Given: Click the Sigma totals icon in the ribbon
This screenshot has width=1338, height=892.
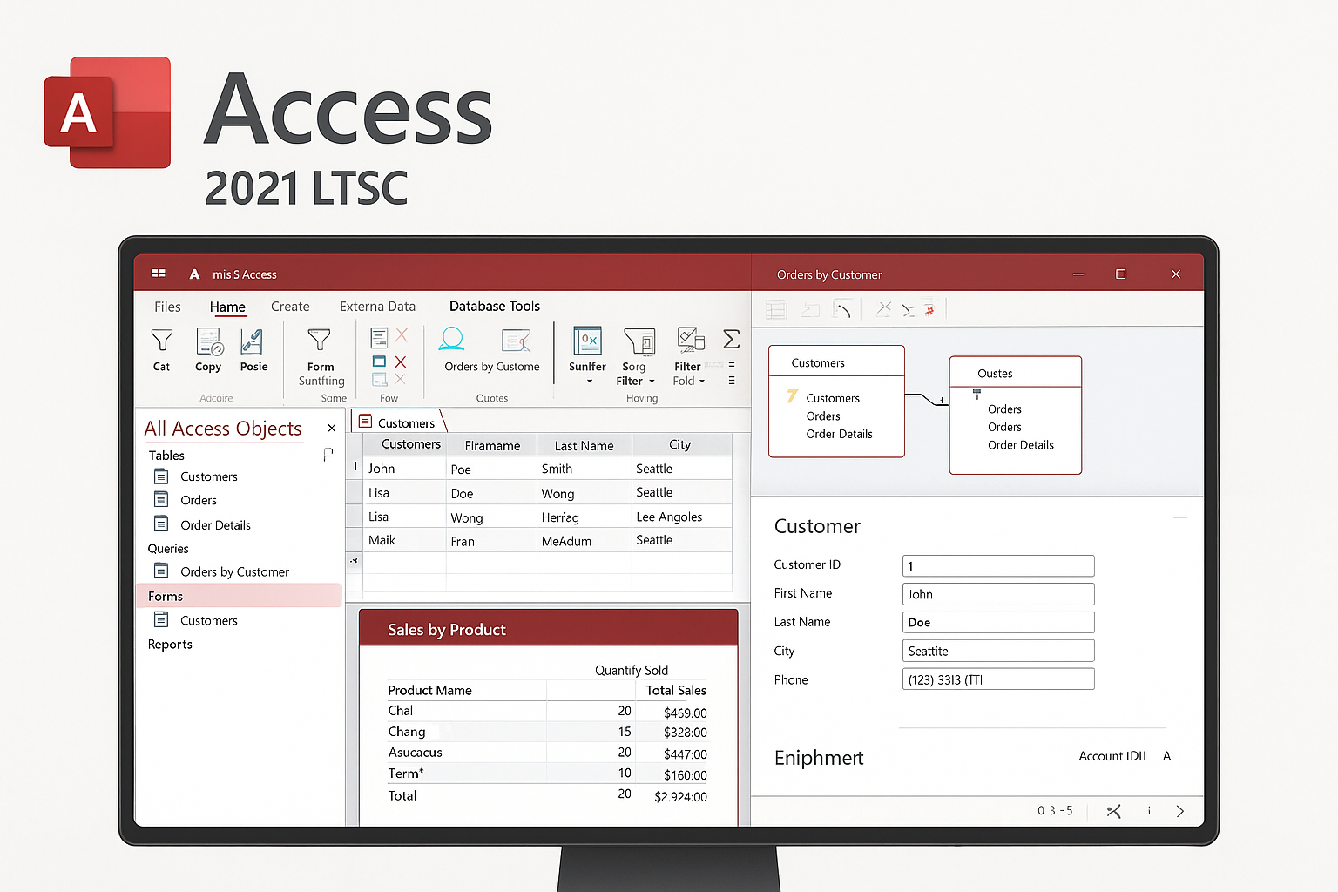Looking at the screenshot, I should tap(732, 339).
